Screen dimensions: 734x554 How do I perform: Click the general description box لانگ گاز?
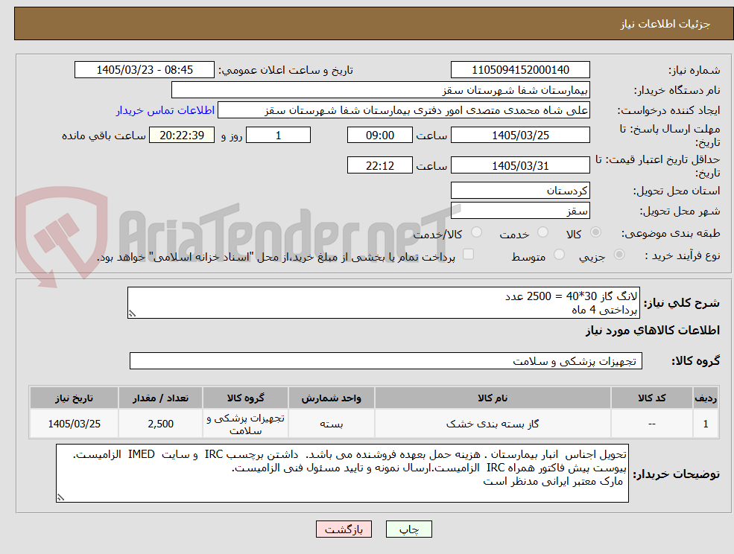[x=383, y=303]
